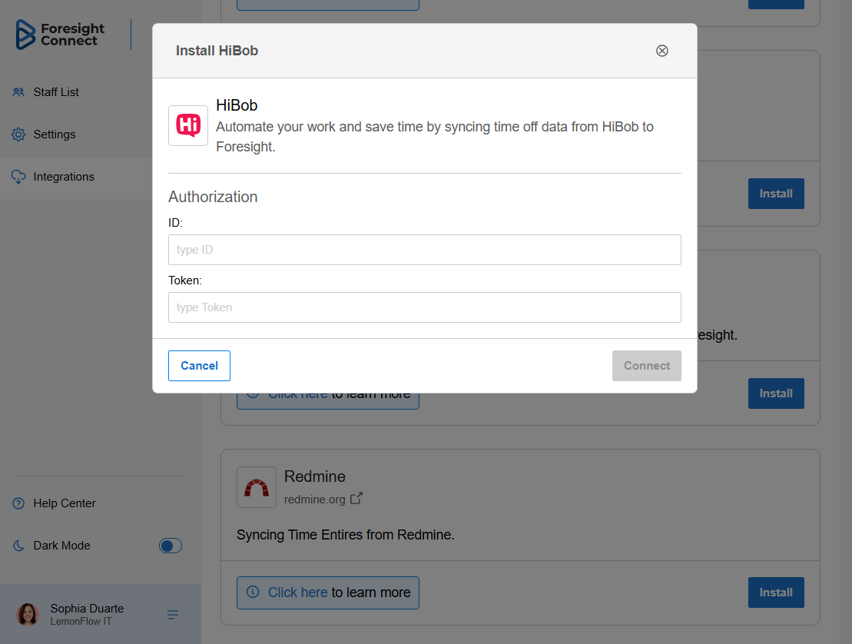Click the Foresight Connect logo

pos(60,35)
